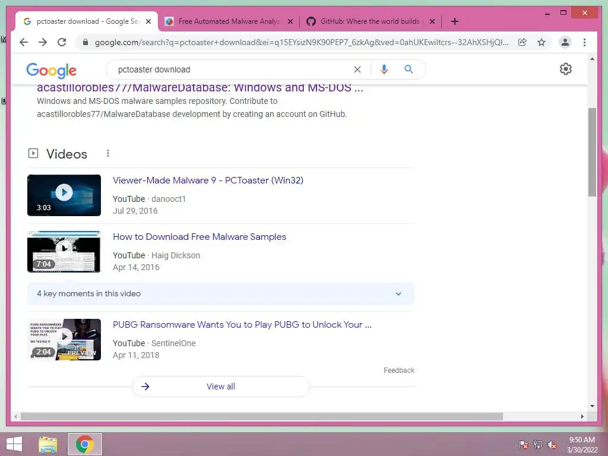Click the vertical scrollbar thumb
The image size is (608, 456).
pos(592,152)
